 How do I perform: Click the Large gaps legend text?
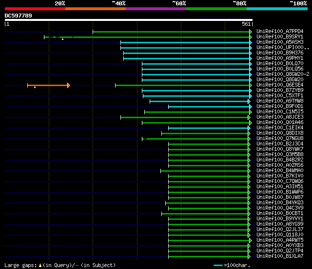[20, 266]
